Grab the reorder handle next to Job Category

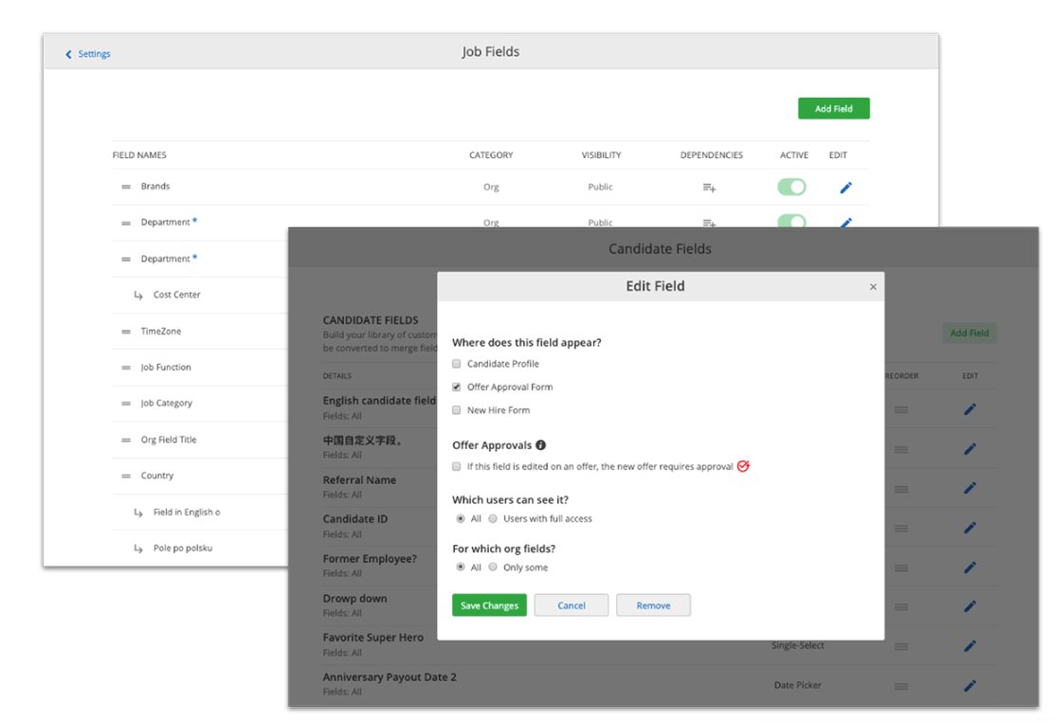(126, 404)
